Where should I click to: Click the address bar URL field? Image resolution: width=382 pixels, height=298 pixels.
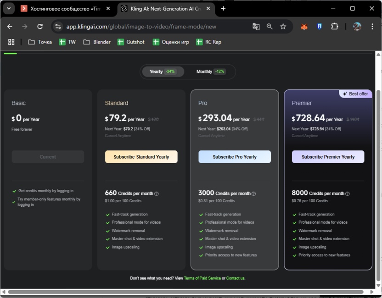[152, 27]
